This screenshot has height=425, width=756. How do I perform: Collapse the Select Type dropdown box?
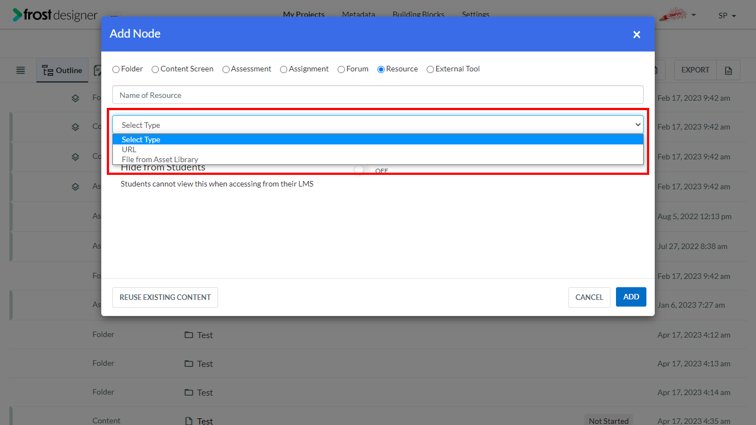[x=378, y=125]
